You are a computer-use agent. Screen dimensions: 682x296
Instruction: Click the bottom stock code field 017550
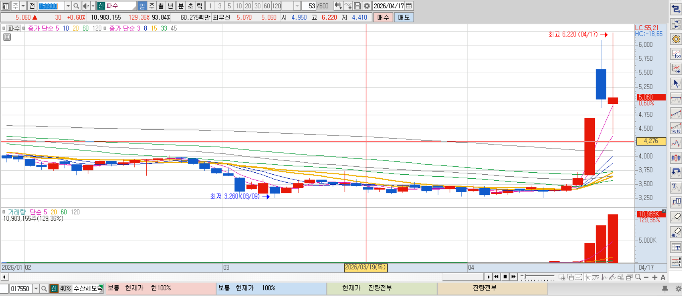(x=21, y=289)
